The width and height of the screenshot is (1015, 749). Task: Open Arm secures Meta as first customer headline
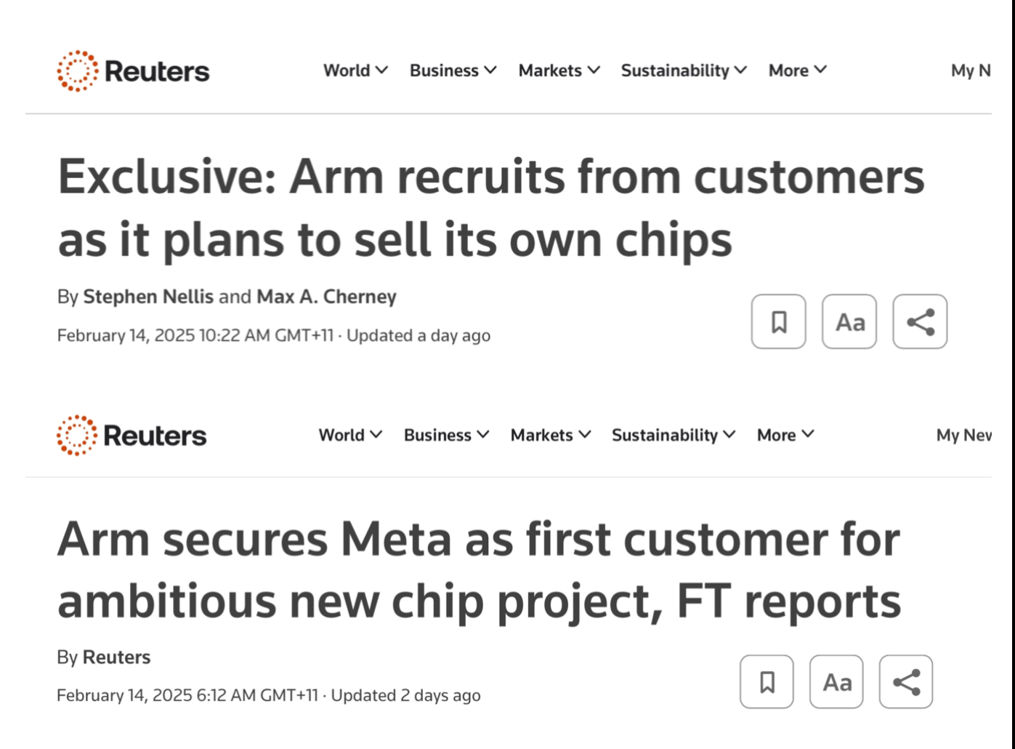tap(479, 570)
